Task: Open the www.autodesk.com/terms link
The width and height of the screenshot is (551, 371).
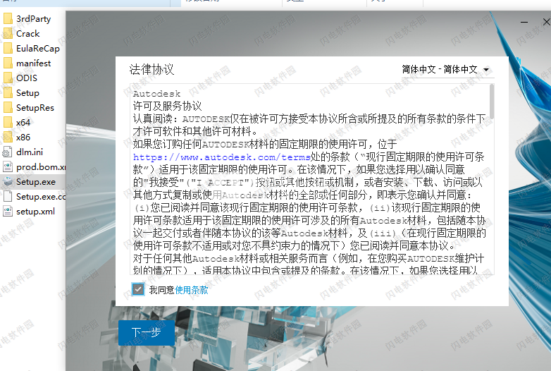Action: 221,157
